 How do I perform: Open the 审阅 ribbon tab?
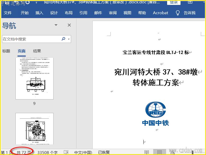click(113, 13)
